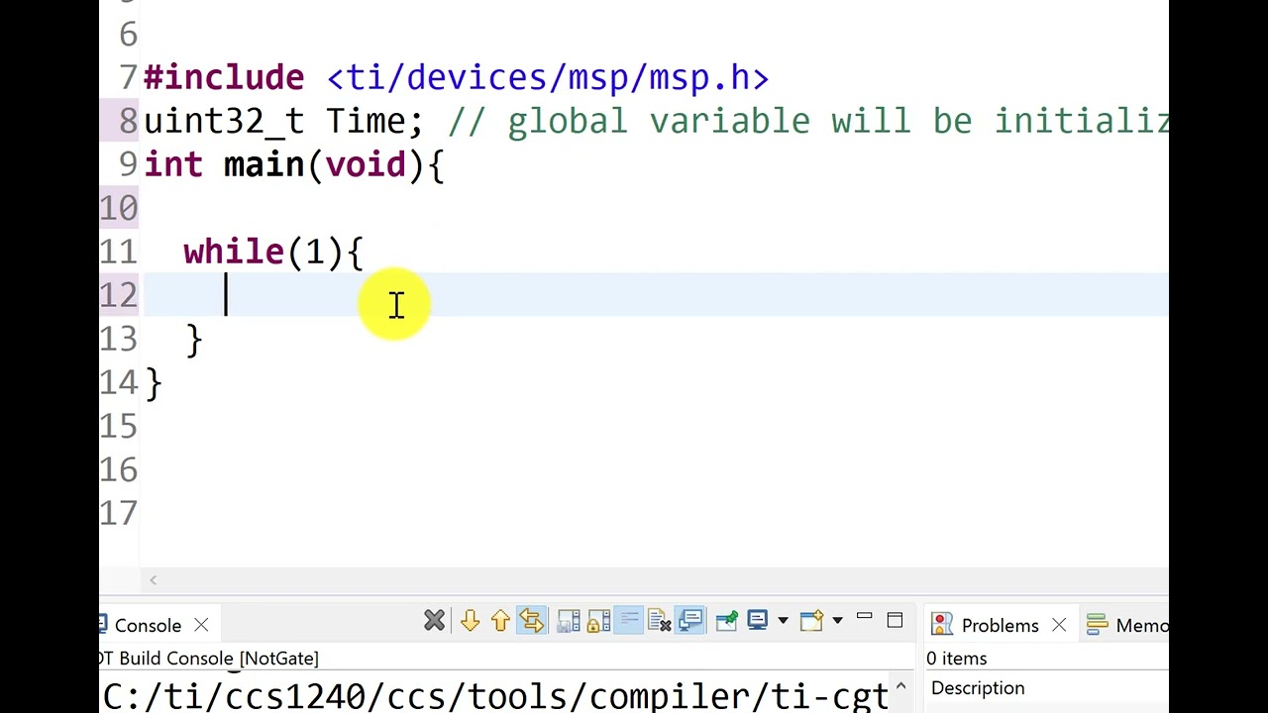Click the global variable comment text

tap(808, 121)
